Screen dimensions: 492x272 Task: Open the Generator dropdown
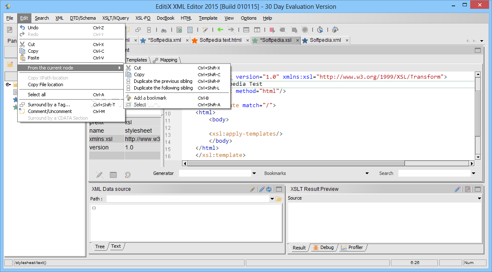pos(254,173)
